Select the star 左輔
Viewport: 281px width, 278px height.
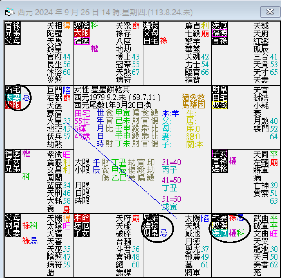(x=261, y=162)
